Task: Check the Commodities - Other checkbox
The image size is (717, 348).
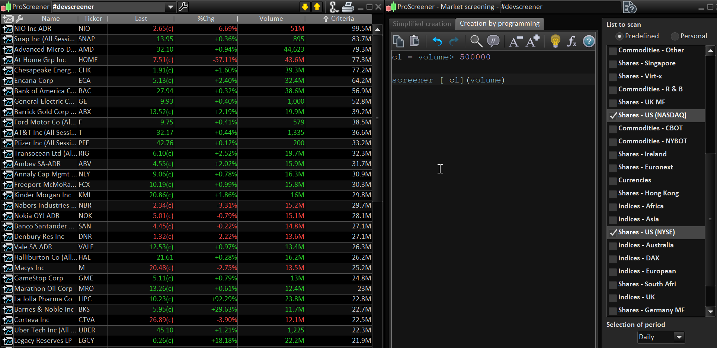Action: (x=612, y=51)
